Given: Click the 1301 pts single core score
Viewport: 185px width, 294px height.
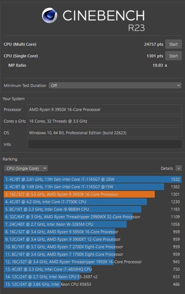Looking at the screenshot, I should (x=155, y=56).
